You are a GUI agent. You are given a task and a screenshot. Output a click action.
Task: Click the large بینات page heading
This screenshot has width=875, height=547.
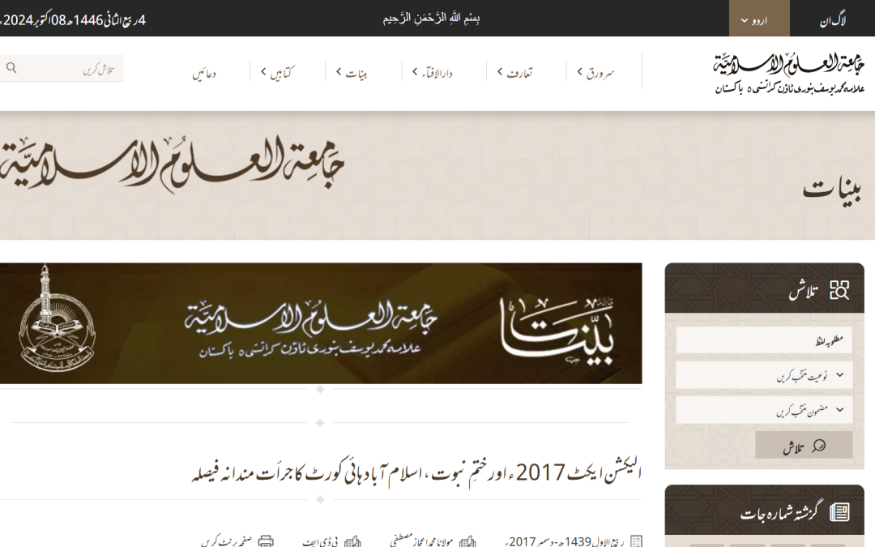[x=832, y=191]
